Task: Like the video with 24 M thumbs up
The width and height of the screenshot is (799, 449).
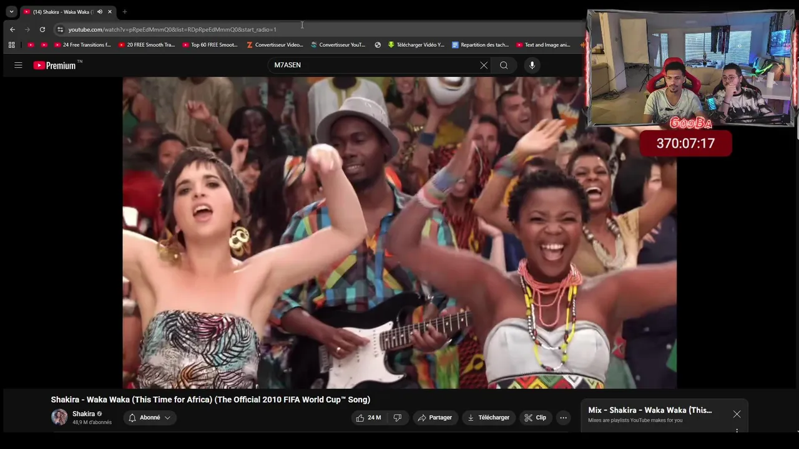Action: pos(368,418)
